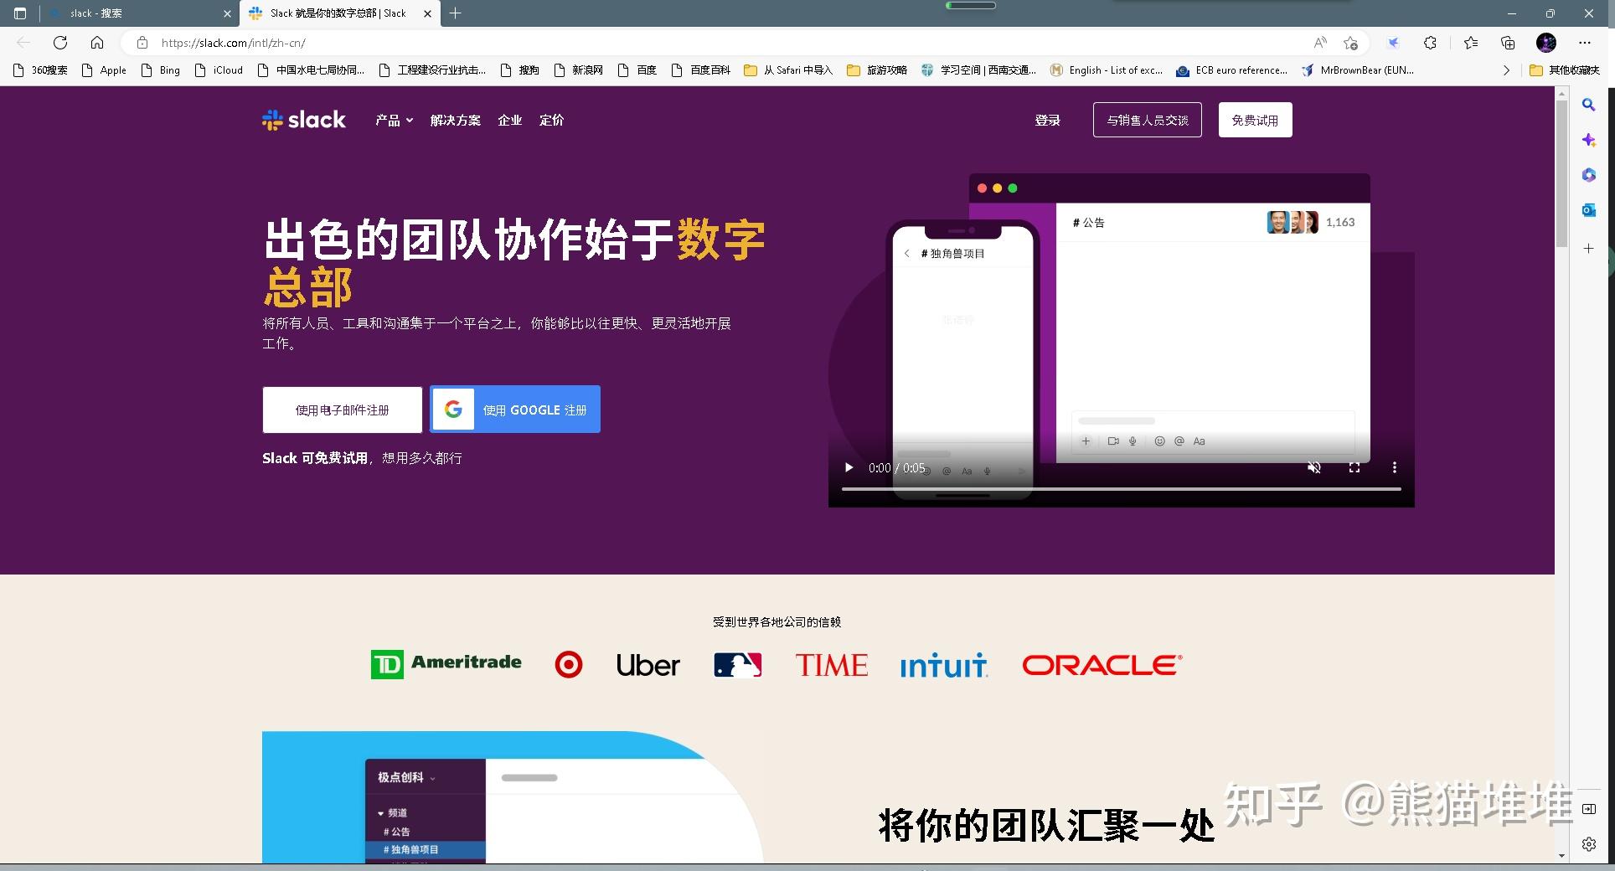Open Outlook in the Edge sidebar
1615x871 pixels.
pyautogui.click(x=1588, y=210)
